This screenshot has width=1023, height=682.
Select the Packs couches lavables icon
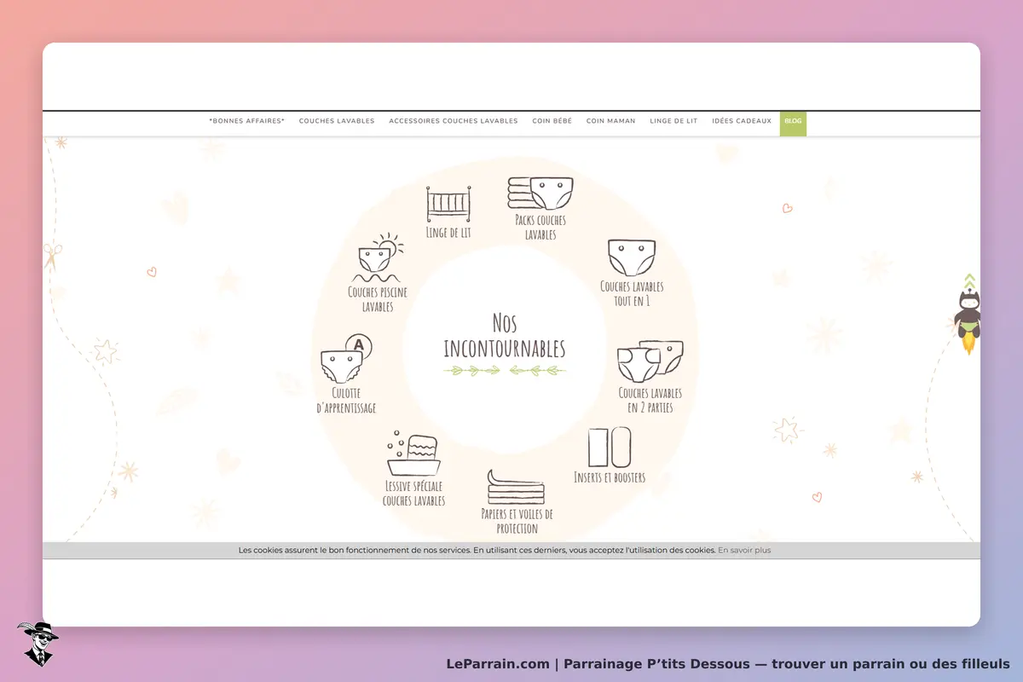tap(540, 193)
